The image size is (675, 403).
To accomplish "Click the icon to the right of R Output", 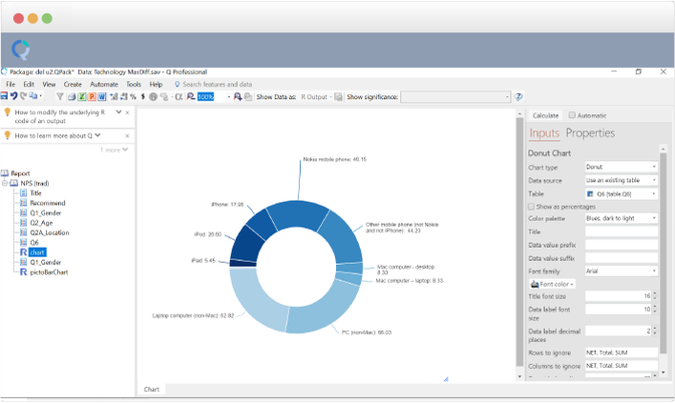I will [339, 96].
